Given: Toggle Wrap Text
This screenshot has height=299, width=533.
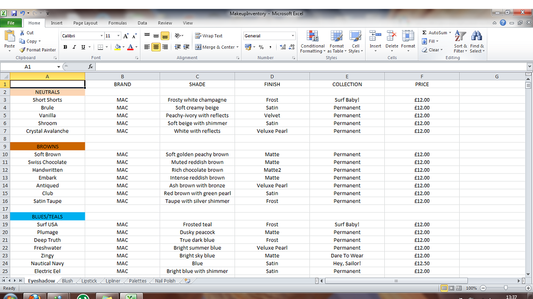Looking at the screenshot, I should pos(209,36).
